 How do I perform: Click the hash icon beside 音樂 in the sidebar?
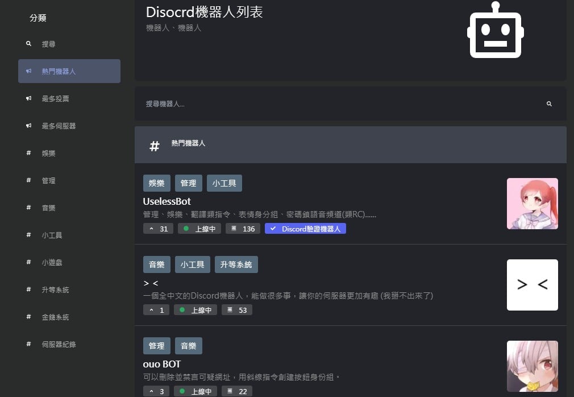tap(28, 207)
